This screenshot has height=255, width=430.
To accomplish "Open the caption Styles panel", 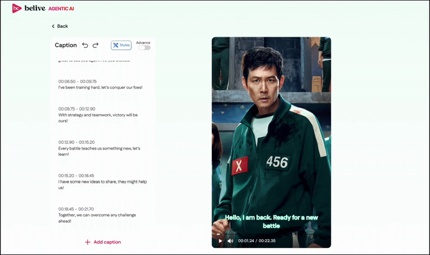I will tap(121, 45).
